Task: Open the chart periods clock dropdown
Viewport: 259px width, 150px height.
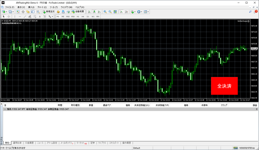Action: [x=141, y=12]
